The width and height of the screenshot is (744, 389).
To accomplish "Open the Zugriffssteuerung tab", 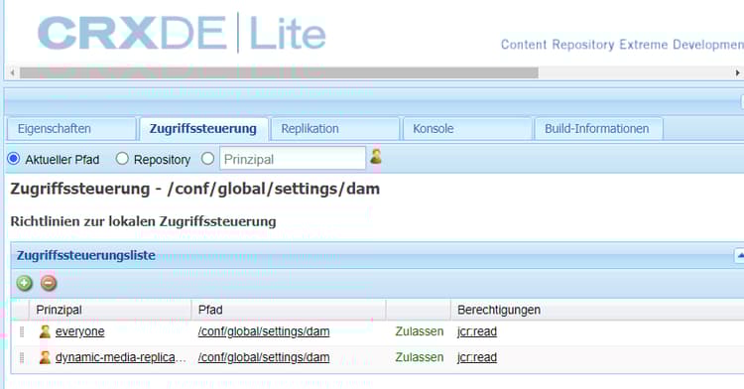I will [x=203, y=129].
